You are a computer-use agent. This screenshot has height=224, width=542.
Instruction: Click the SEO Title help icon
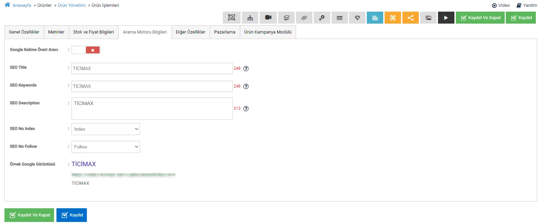coord(246,68)
